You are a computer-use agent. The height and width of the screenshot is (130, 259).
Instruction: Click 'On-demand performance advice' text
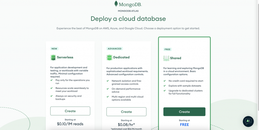pyautogui.click(x=126, y=90)
